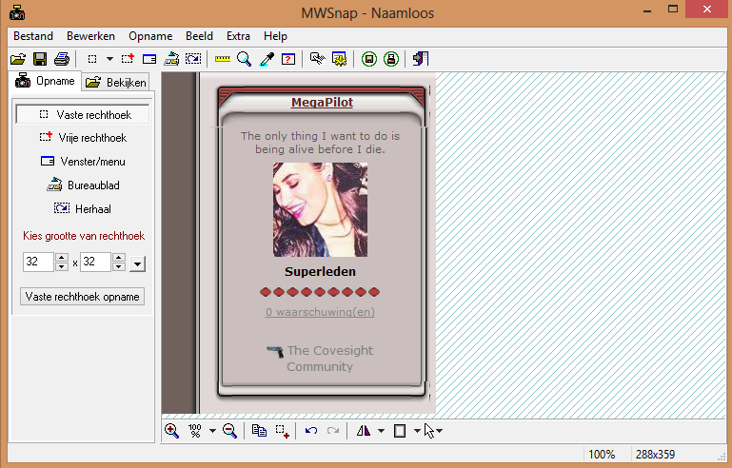
Task: Add a mouse cursor with the pointer icon
Action: coord(429,431)
